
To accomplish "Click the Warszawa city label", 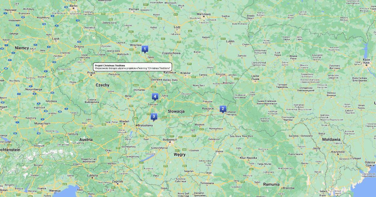I will (203, 14).
